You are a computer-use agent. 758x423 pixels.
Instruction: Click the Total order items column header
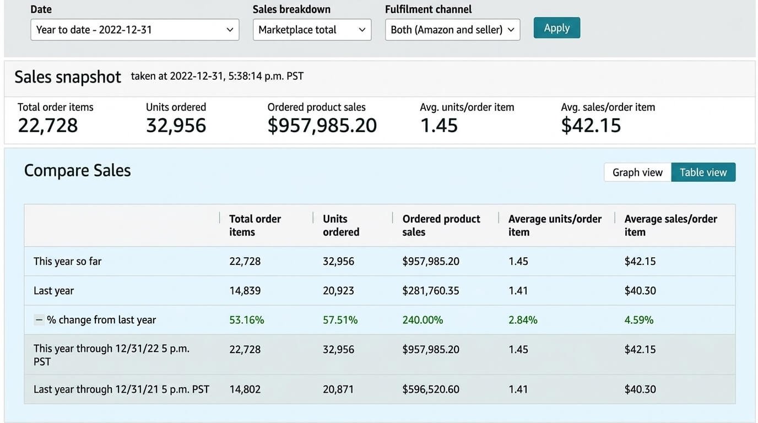(x=255, y=225)
